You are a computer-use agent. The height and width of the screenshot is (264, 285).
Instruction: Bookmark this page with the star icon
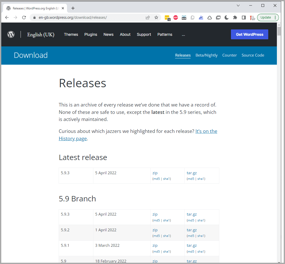tap(156, 17)
